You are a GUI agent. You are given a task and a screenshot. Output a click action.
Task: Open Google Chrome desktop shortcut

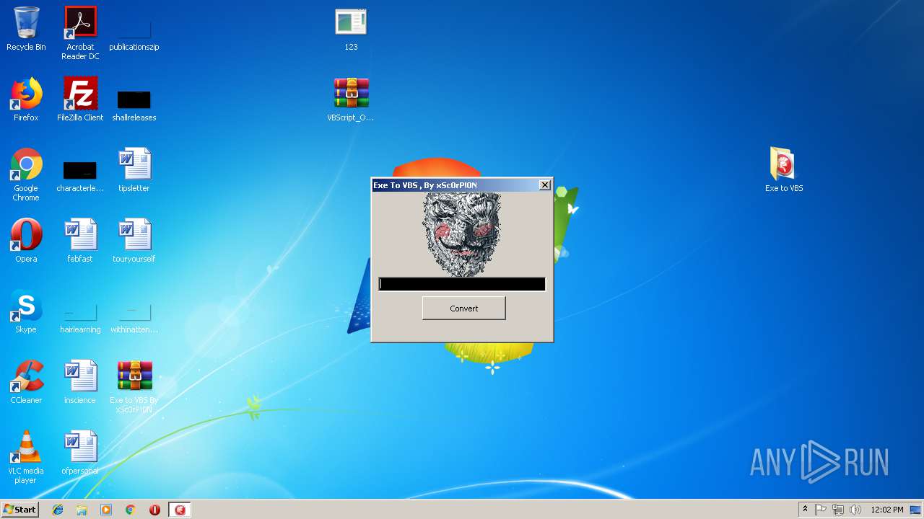coord(26,174)
